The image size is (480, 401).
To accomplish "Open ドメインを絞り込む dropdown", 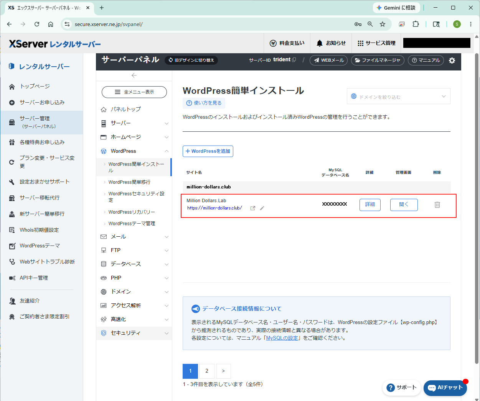I will pyautogui.click(x=399, y=96).
